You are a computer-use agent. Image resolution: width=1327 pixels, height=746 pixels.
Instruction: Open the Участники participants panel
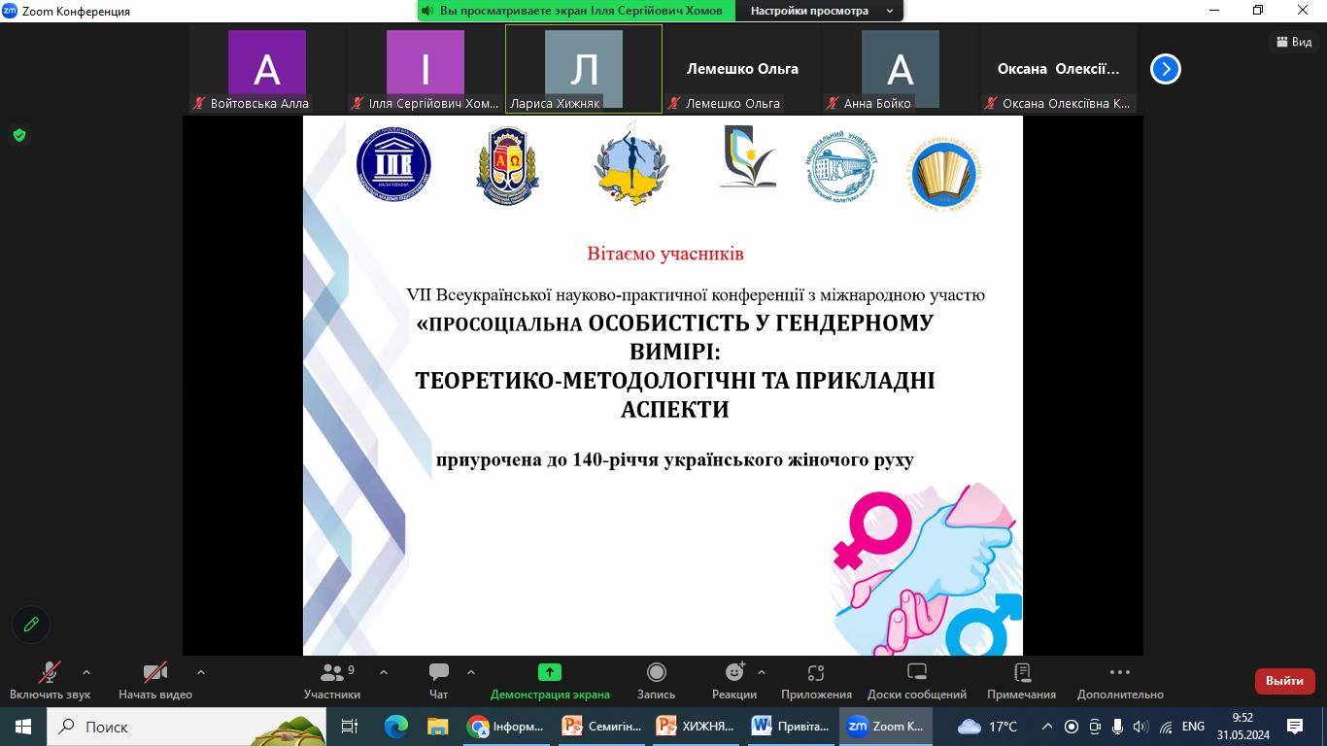pos(332,681)
